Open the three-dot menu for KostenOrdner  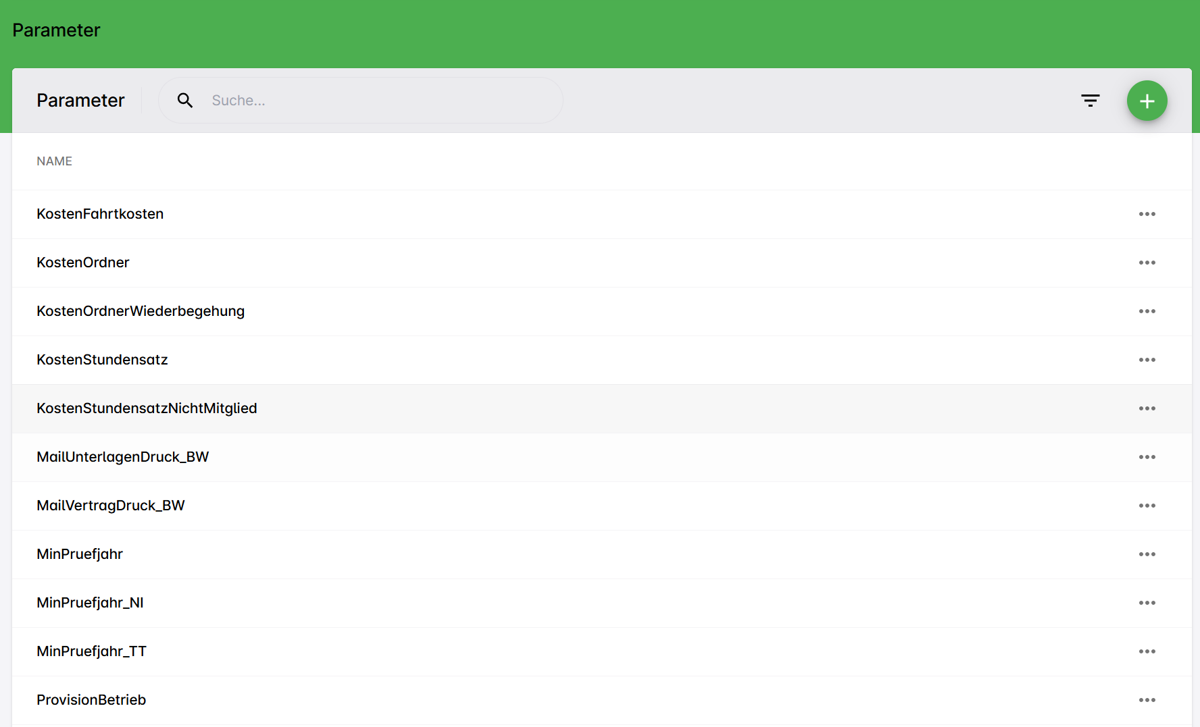pyautogui.click(x=1147, y=263)
